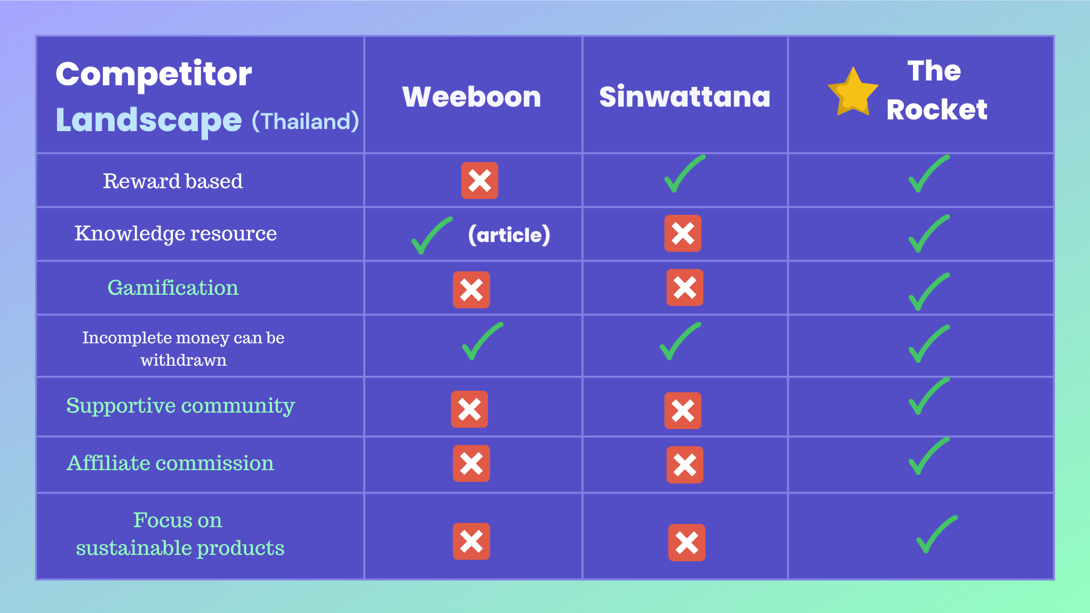Click Weeboon's green check for Knowledge resource
The height and width of the screenshot is (613, 1090).
point(431,236)
